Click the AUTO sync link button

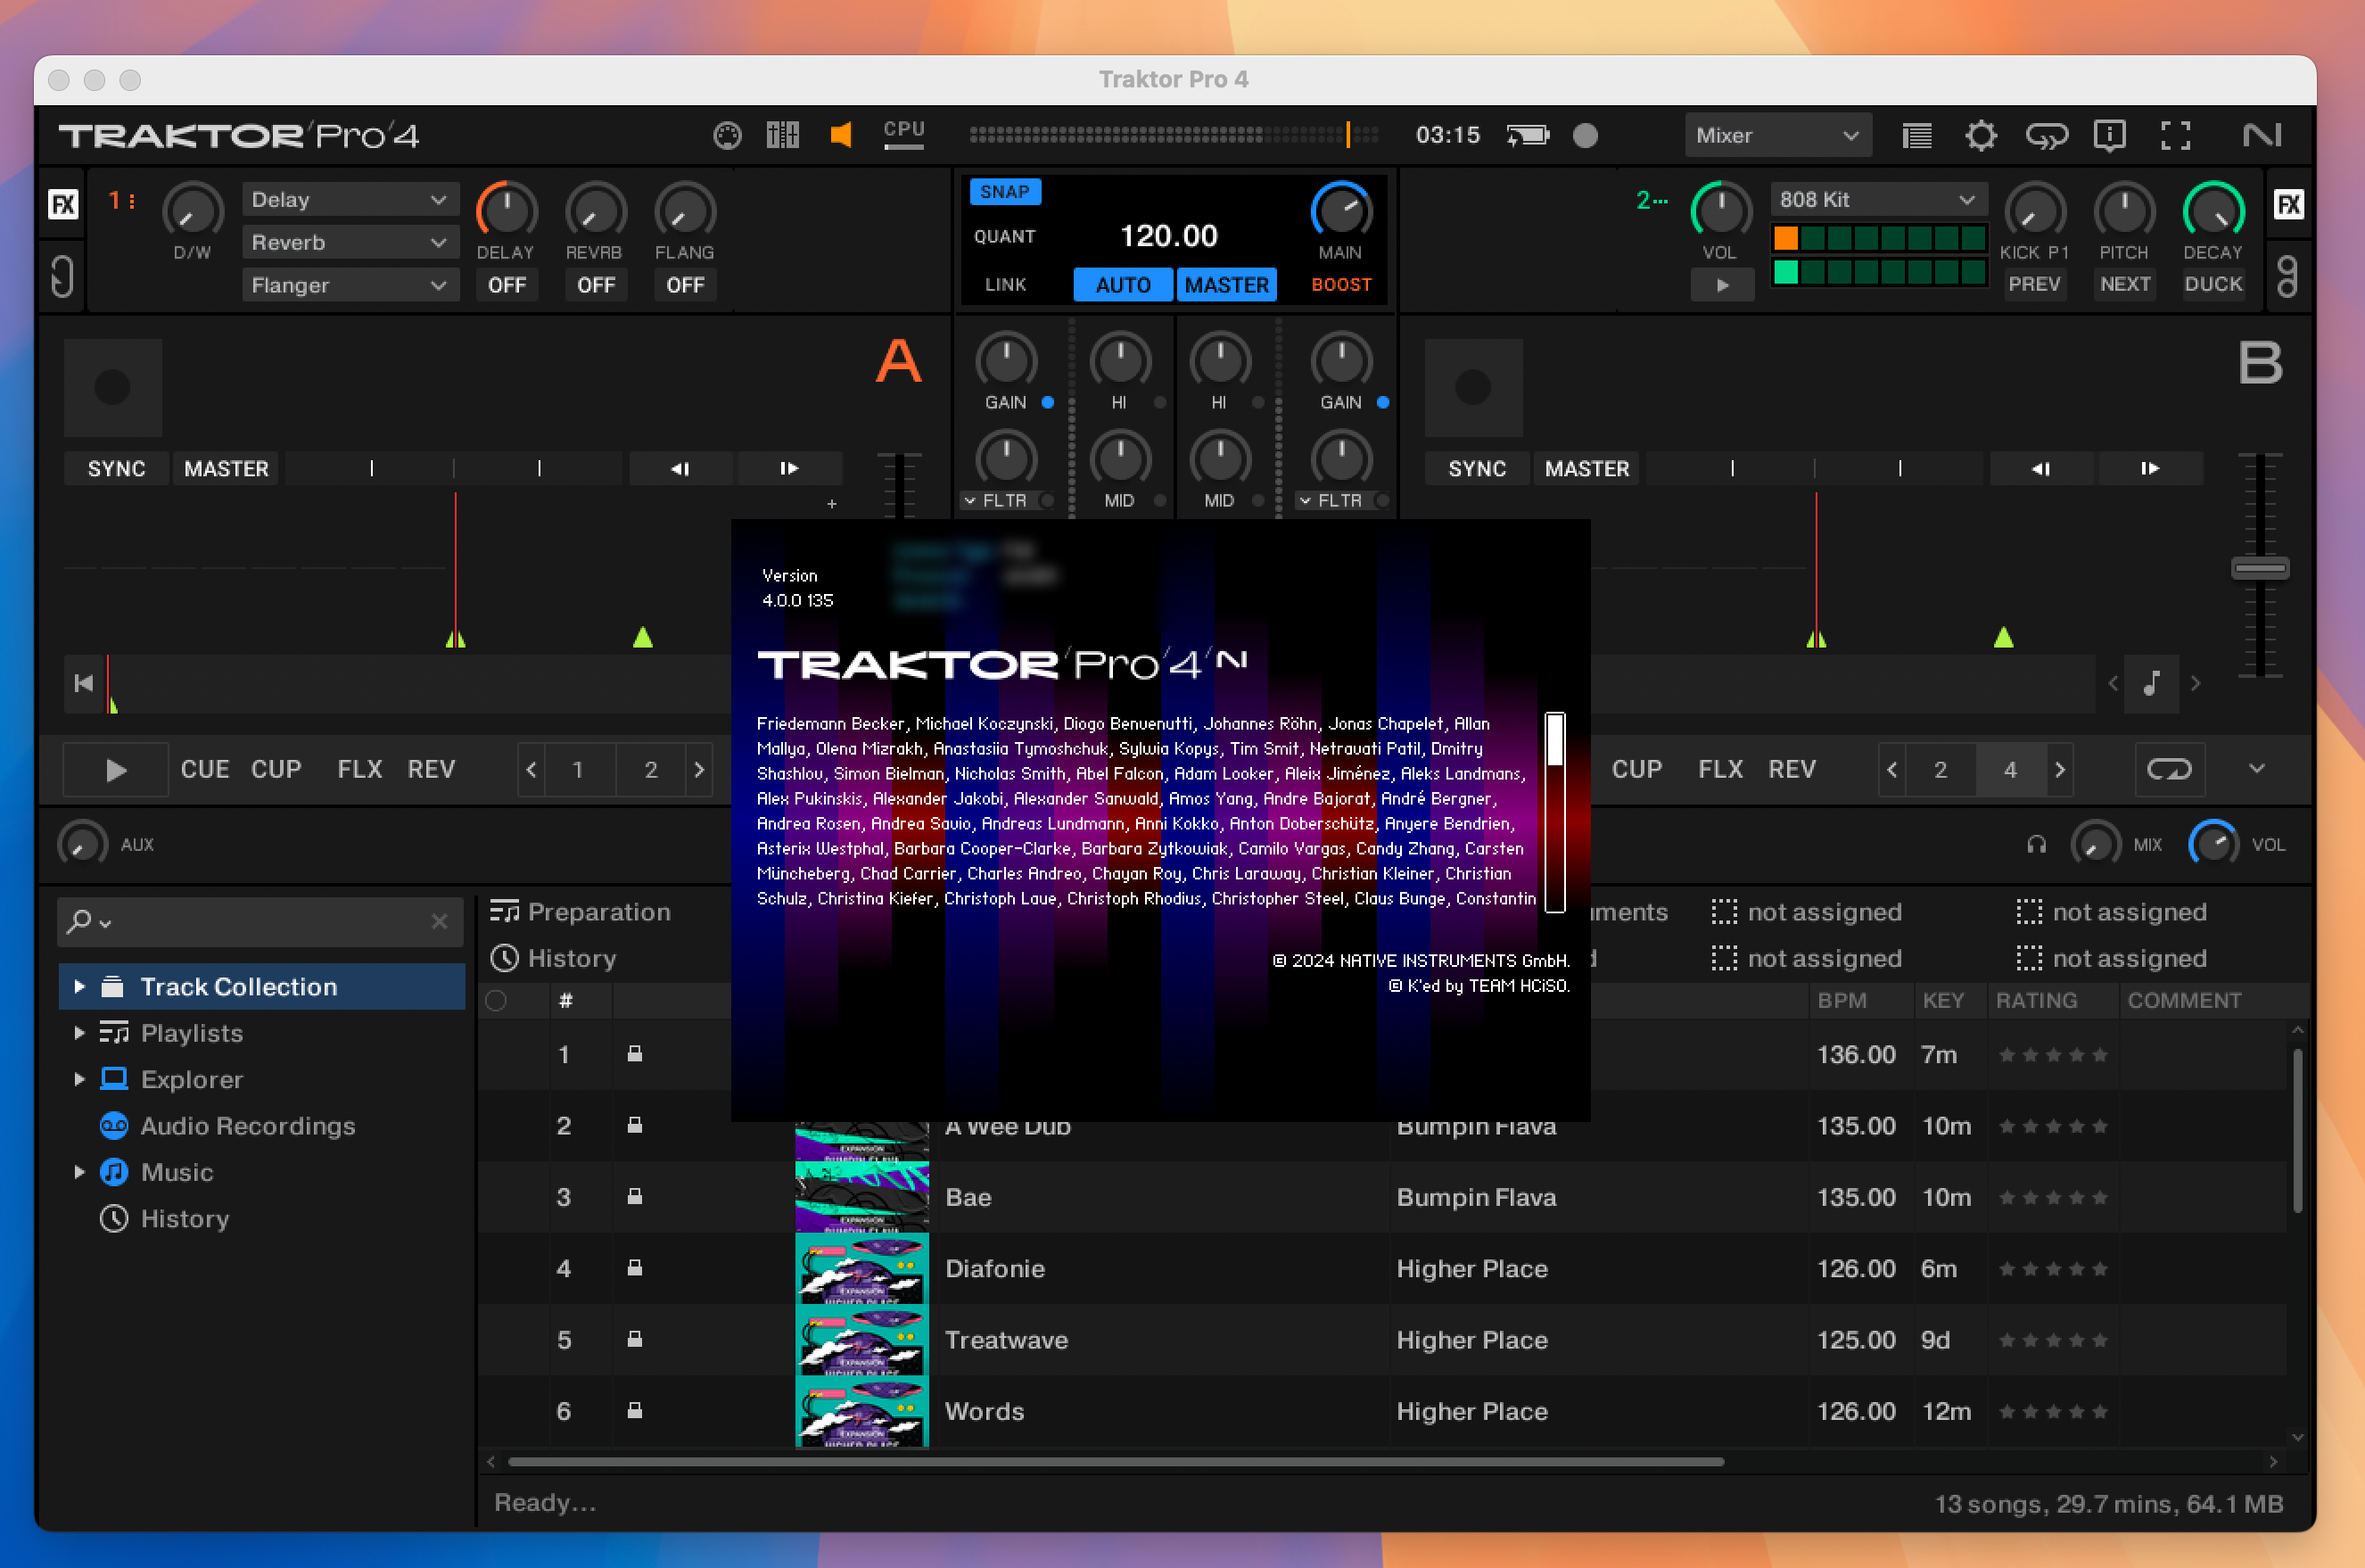coord(1117,284)
